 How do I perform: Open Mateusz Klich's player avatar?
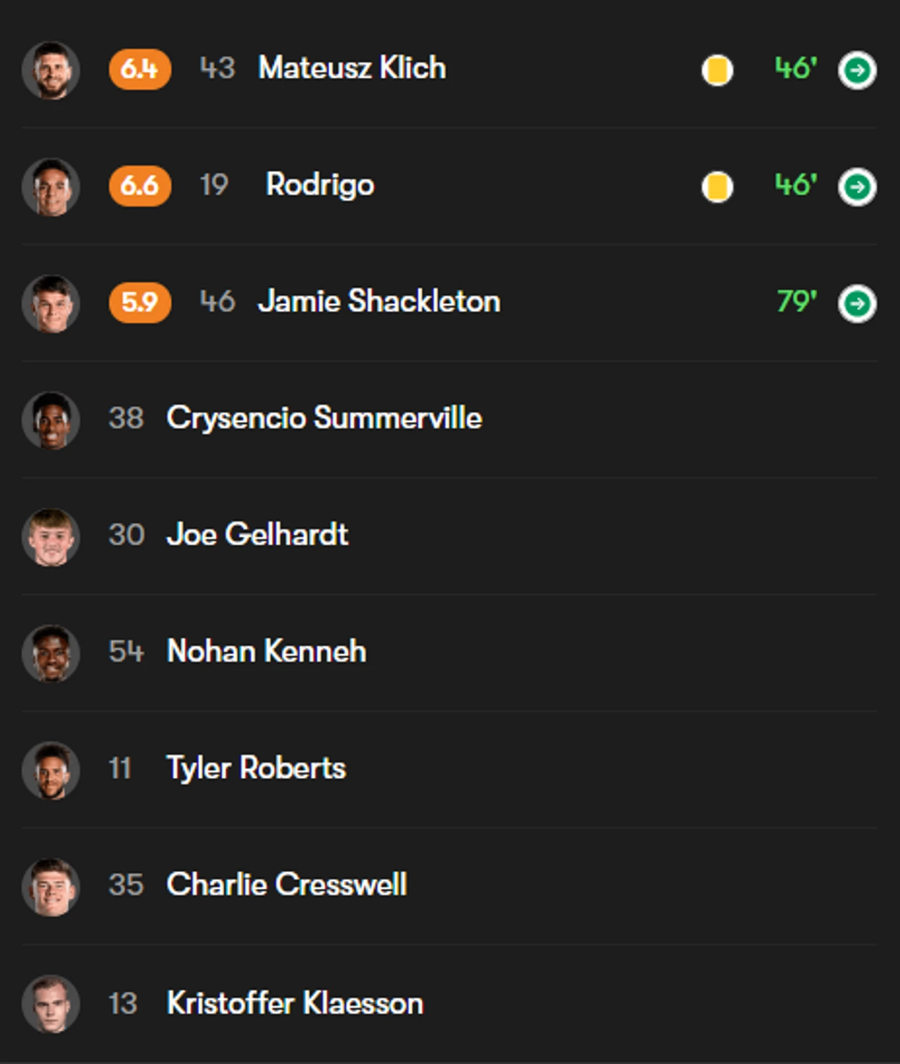click(51, 70)
